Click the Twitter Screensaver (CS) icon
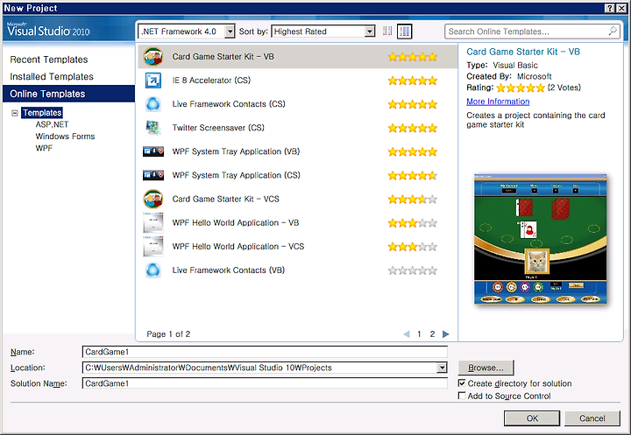The width and height of the screenshot is (631, 435). 153,128
